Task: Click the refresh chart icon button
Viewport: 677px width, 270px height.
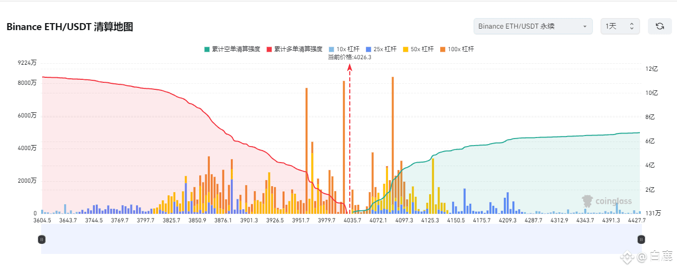Action: pyautogui.click(x=659, y=26)
